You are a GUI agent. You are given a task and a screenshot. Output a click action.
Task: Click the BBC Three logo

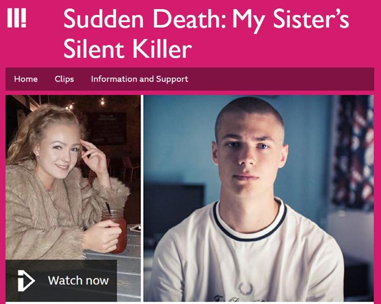point(16,18)
